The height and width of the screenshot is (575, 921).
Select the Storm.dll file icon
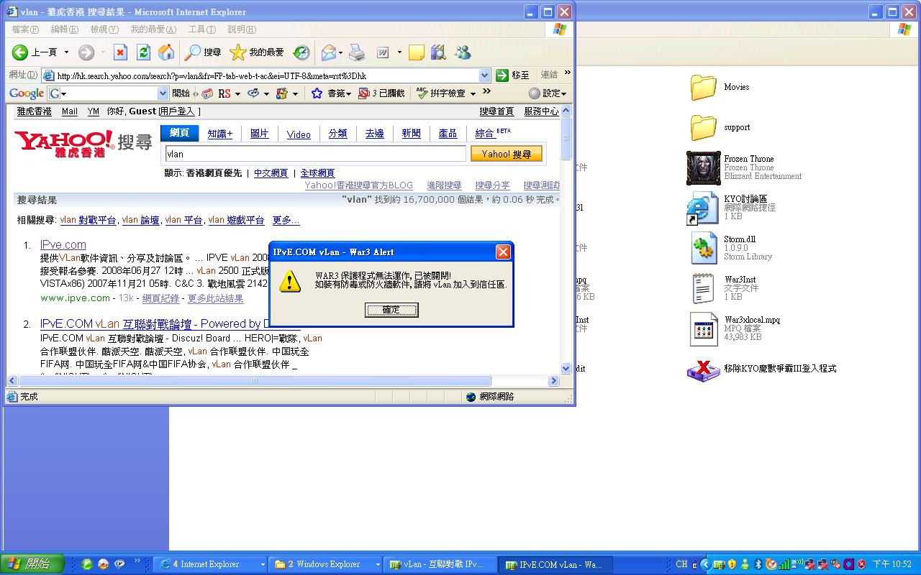point(703,249)
